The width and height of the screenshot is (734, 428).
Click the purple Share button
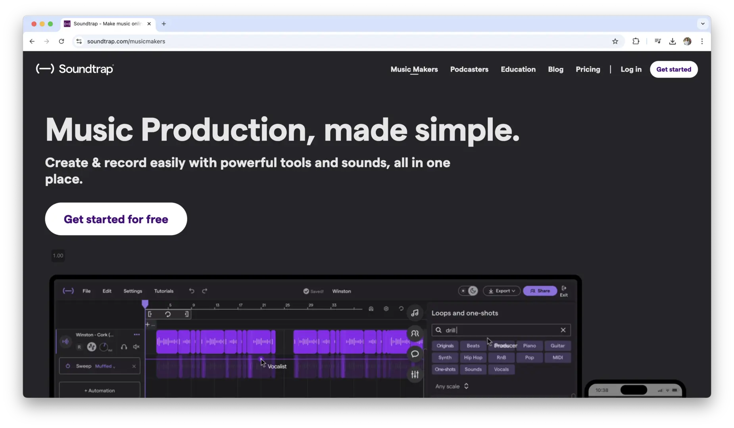tap(540, 291)
